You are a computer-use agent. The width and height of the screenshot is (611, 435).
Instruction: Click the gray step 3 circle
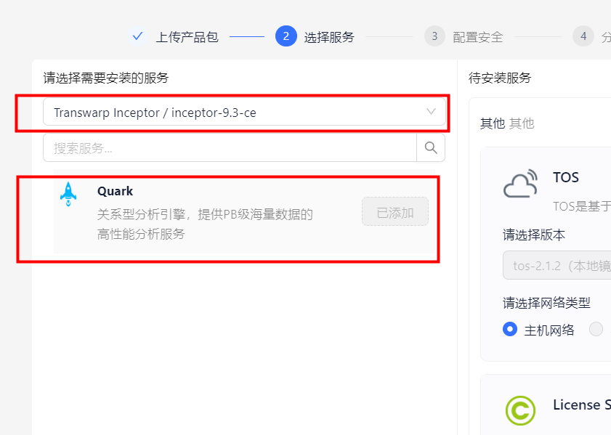(x=434, y=36)
